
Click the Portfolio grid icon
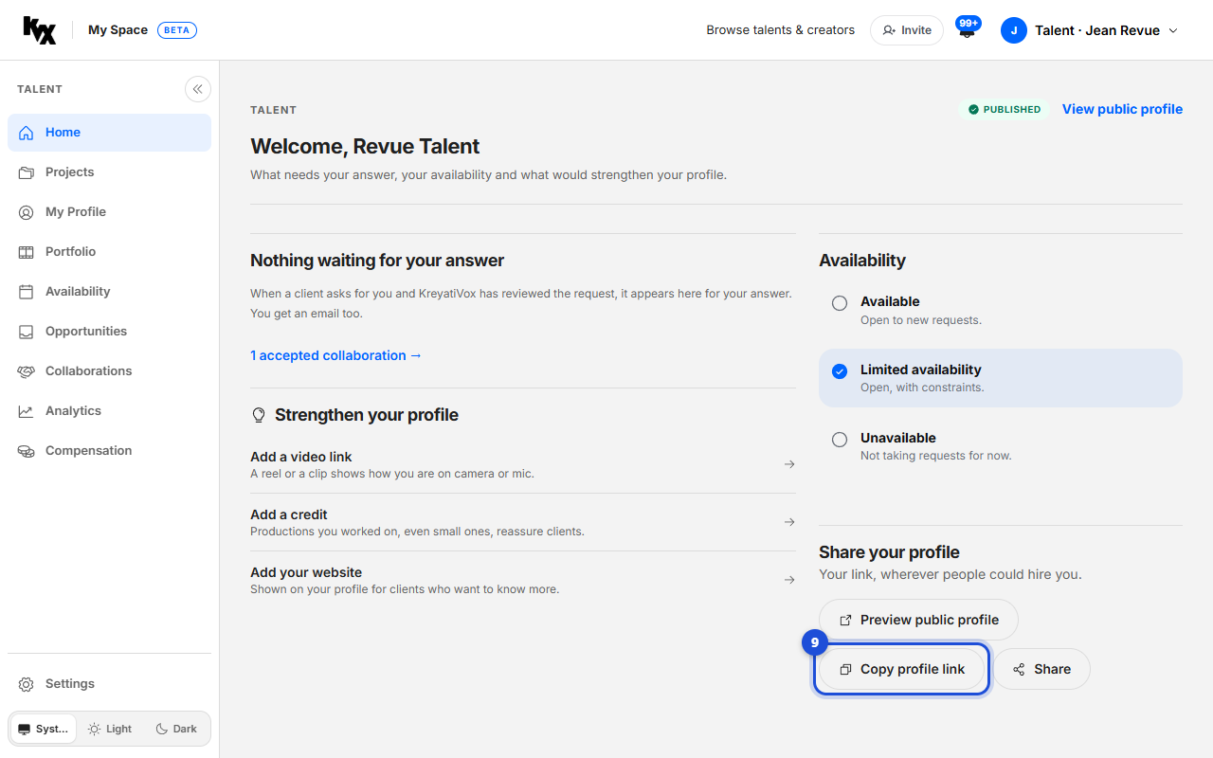[x=27, y=252]
